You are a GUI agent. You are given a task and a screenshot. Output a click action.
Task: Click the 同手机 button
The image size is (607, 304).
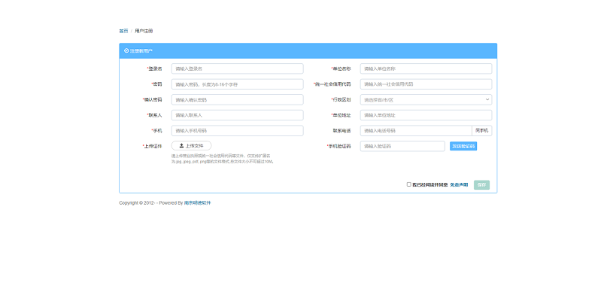481,131
